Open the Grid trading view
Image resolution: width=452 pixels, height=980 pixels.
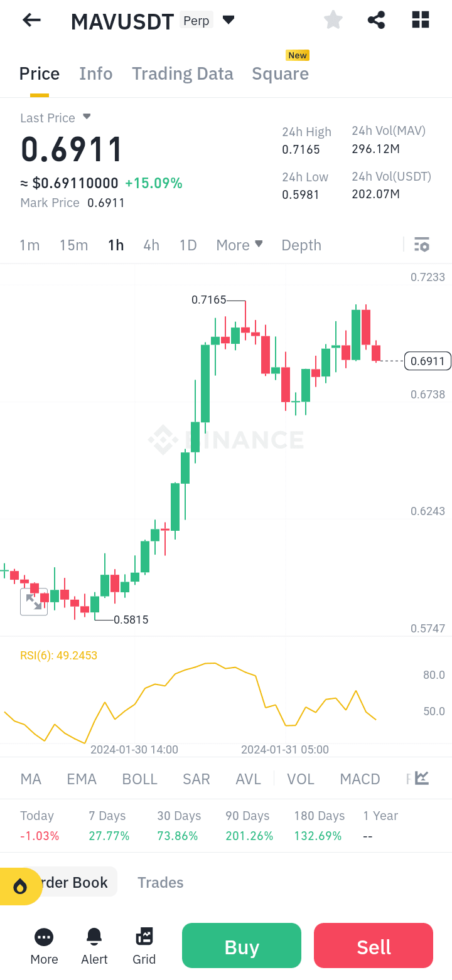[x=144, y=937]
